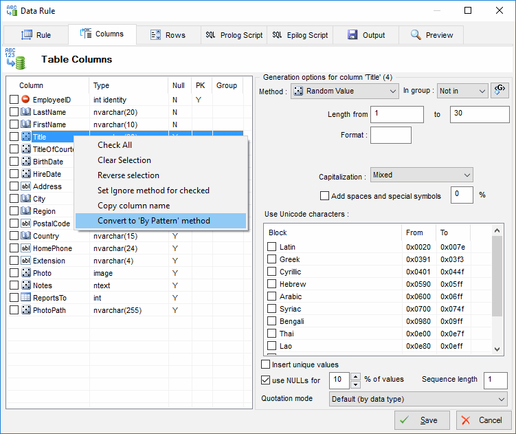Enable Add spaces and special symbols

[x=324, y=196]
